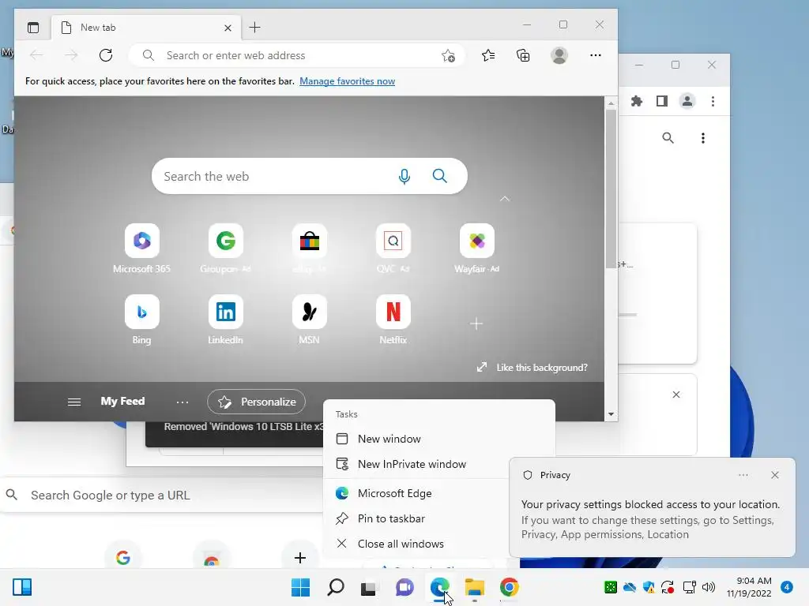Open feed hamburger menu icon

click(74, 402)
